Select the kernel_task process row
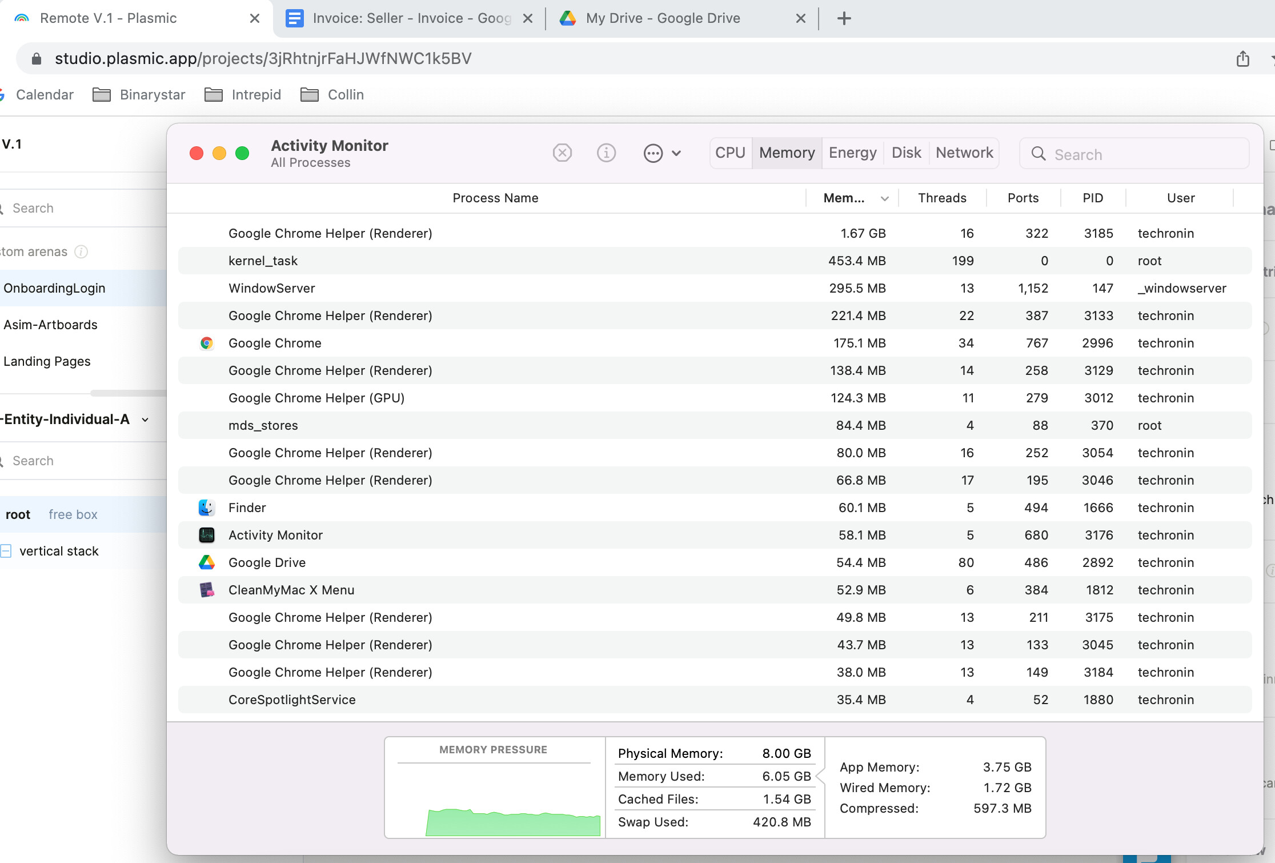 [715, 261]
